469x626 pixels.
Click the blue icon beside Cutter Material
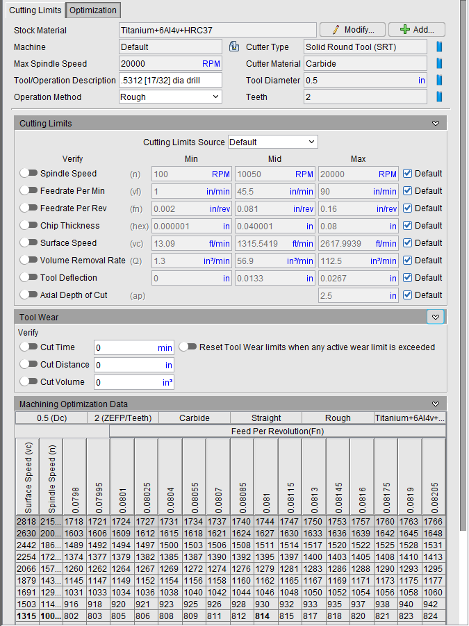click(439, 63)
